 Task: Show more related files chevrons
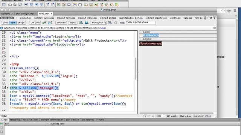211,18
